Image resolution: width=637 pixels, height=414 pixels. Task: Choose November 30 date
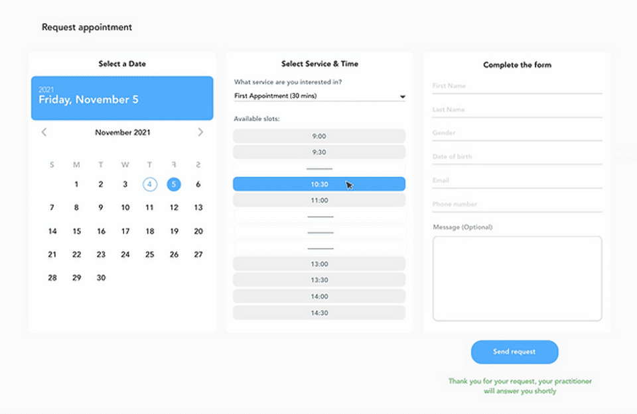coord(101,278)
